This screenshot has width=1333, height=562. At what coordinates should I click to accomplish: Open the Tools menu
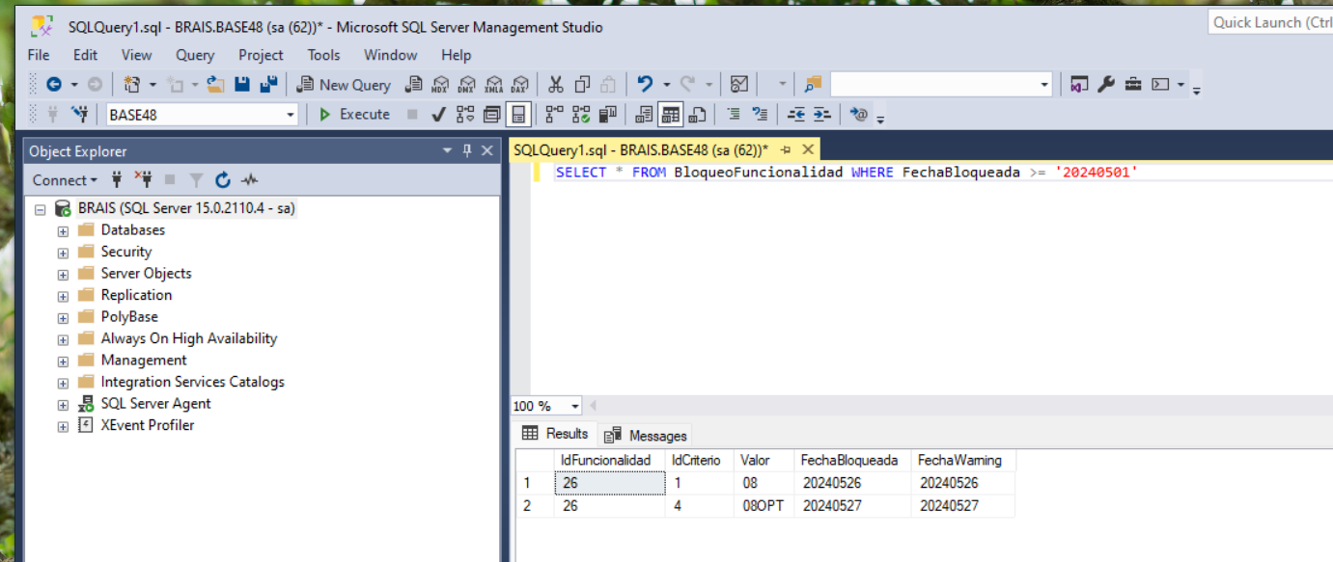point(323,55)
